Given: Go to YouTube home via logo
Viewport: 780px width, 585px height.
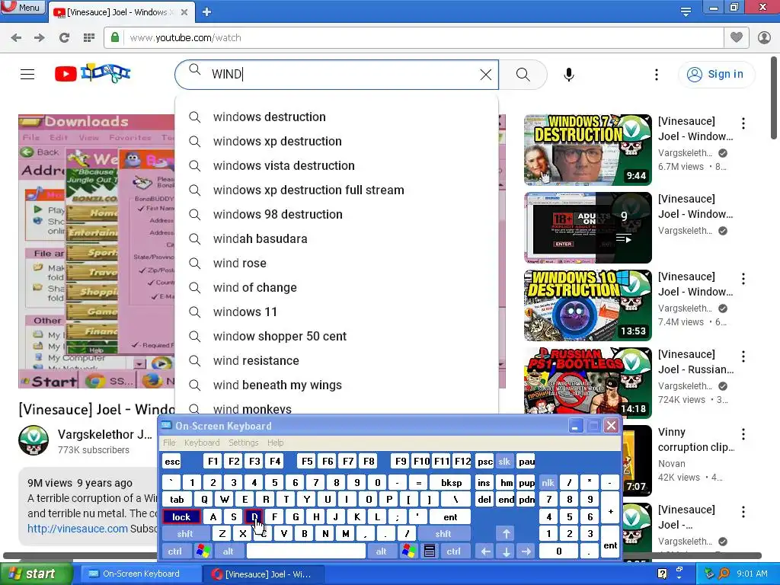Looking at the screenshot, I should [x=92, y=74].
